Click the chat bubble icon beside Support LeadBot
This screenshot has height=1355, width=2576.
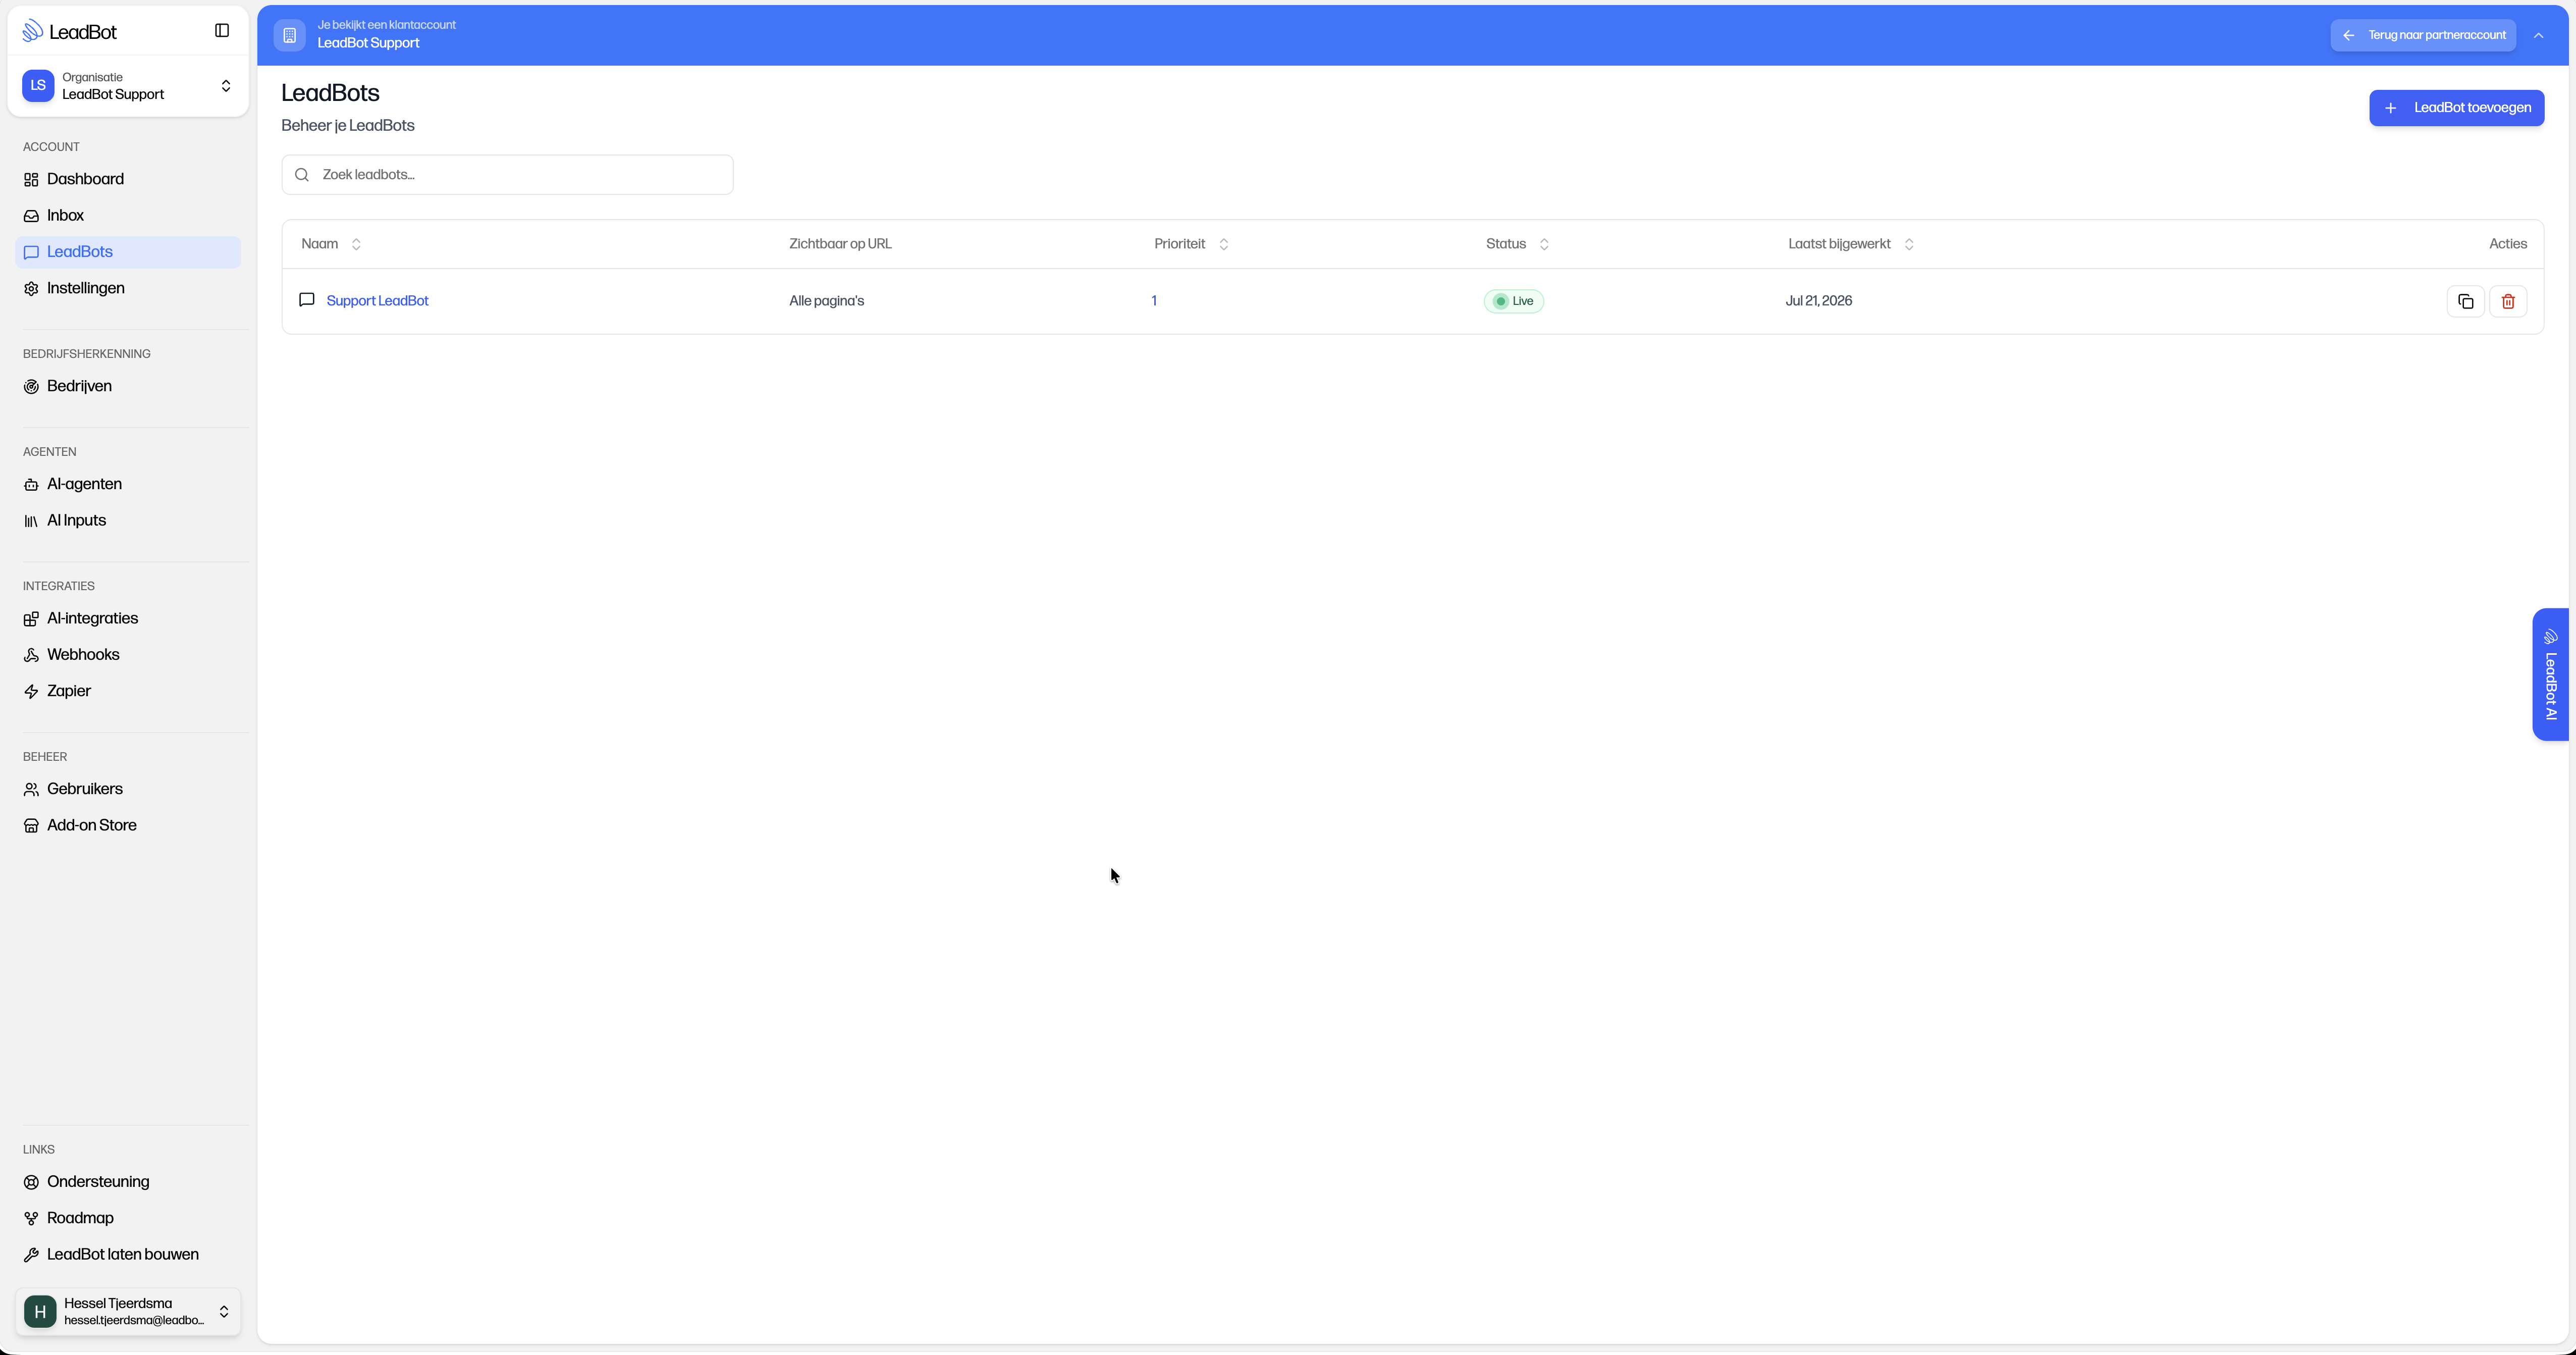point(307,300)
